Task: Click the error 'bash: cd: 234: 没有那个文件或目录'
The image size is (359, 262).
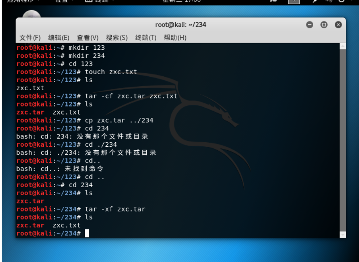Action: (x=82, y=137)
